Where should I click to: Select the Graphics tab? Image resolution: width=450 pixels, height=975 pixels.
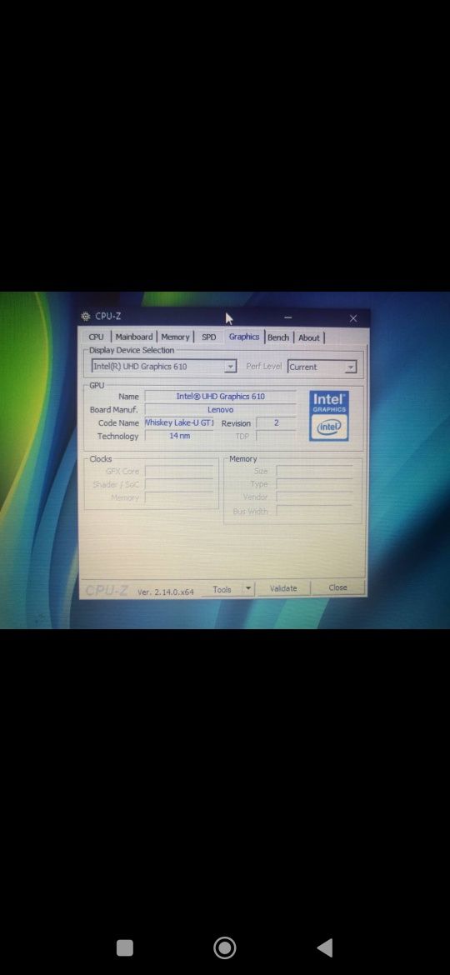coord(243,337)
